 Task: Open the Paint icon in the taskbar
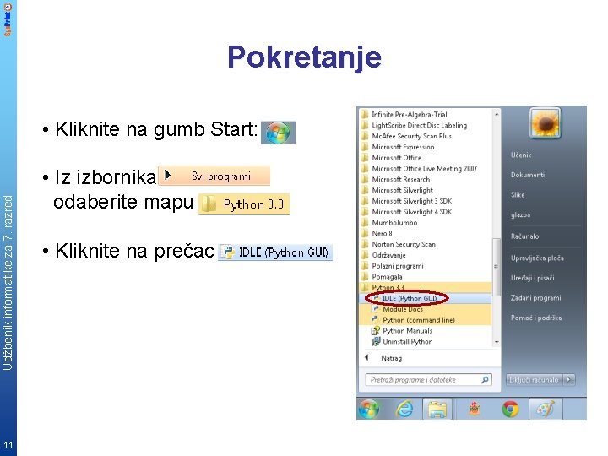[546, 409]
